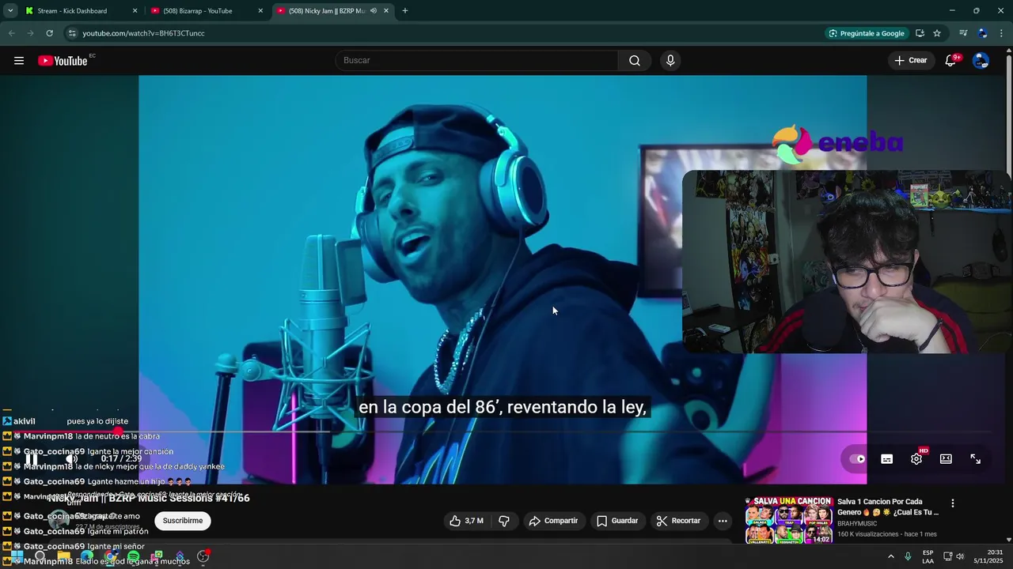Open the BRAHYMUSIC channel link
Viewport: 1013px width, 569px height.
pos(859,523)
